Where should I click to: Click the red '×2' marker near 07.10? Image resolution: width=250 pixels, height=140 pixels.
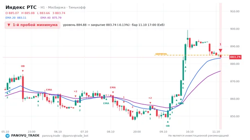point(75,91)
